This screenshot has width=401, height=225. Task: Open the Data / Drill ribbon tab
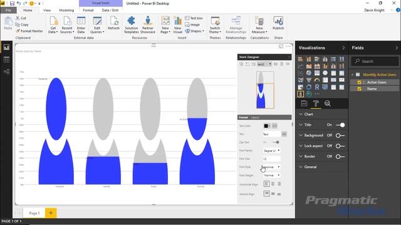click(x=110, y=10)
